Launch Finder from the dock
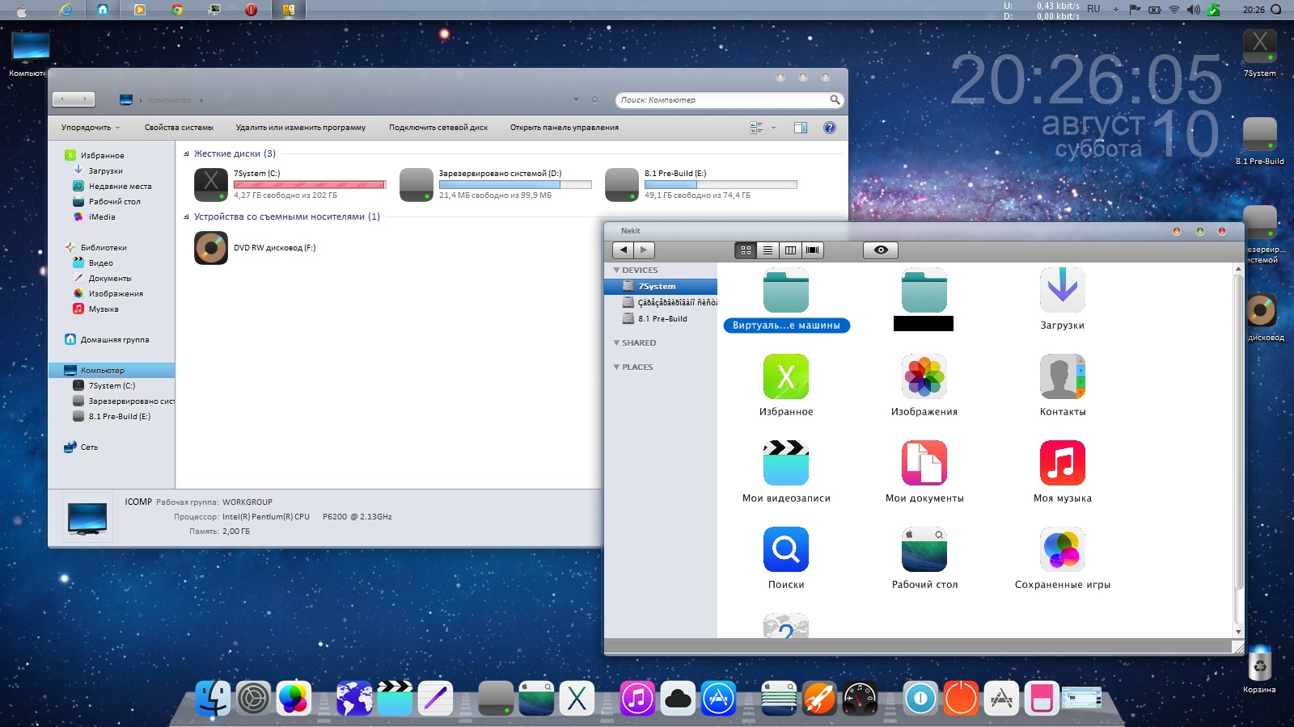Screen dimensions: 1294x727 point(213,698)
